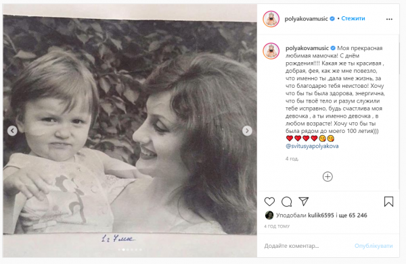Go to previous photo in carousel
The height and width of the screenshot is (264, 406).
(x=12, y=131)
